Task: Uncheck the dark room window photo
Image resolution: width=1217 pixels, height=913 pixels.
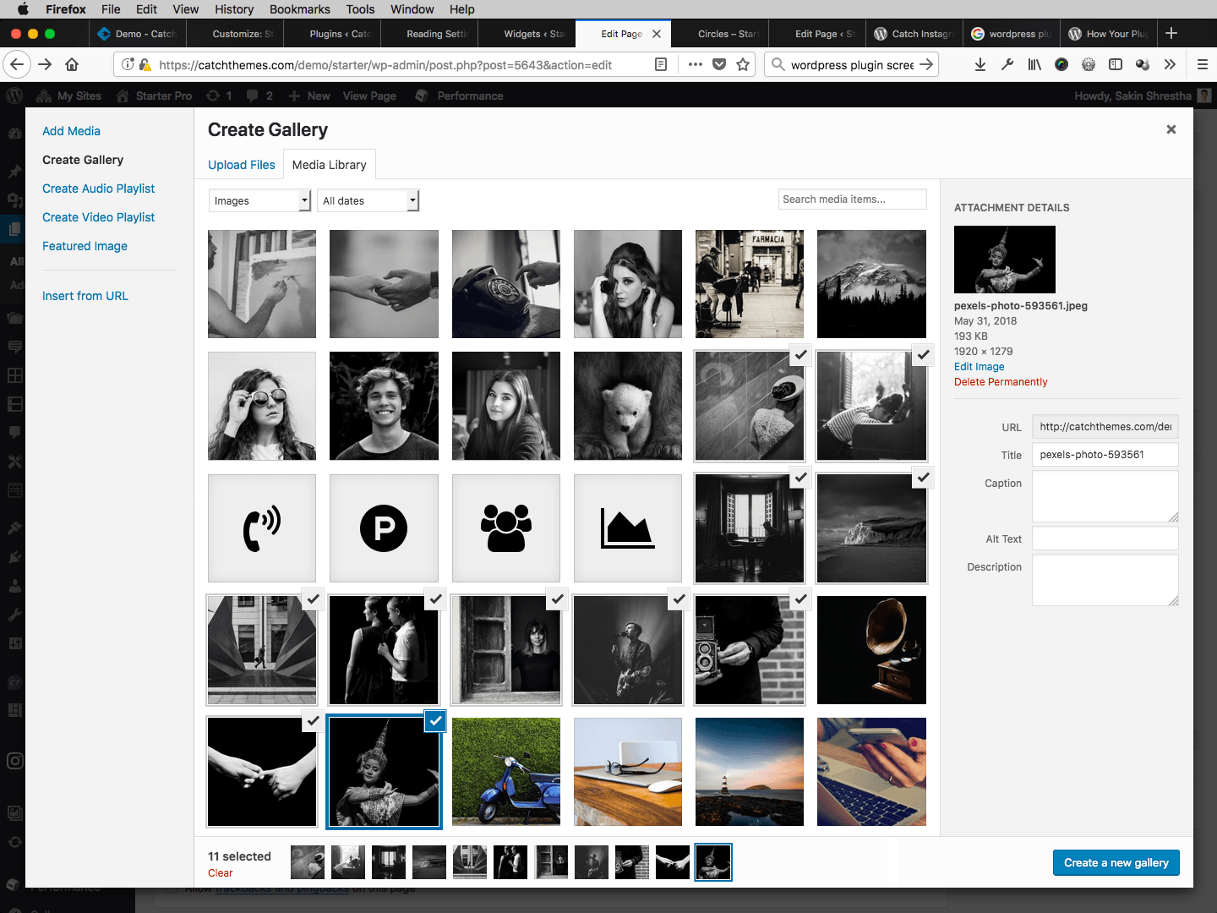Action: [800, 477]
